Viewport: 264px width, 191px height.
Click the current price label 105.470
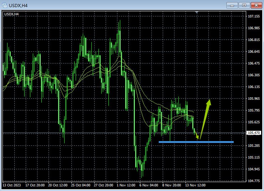[254, 133]
